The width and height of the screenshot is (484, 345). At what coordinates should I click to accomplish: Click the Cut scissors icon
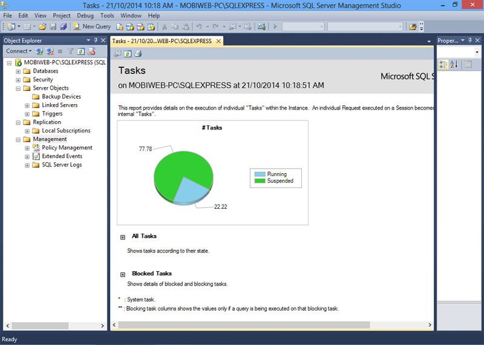[x=165, y=27]
